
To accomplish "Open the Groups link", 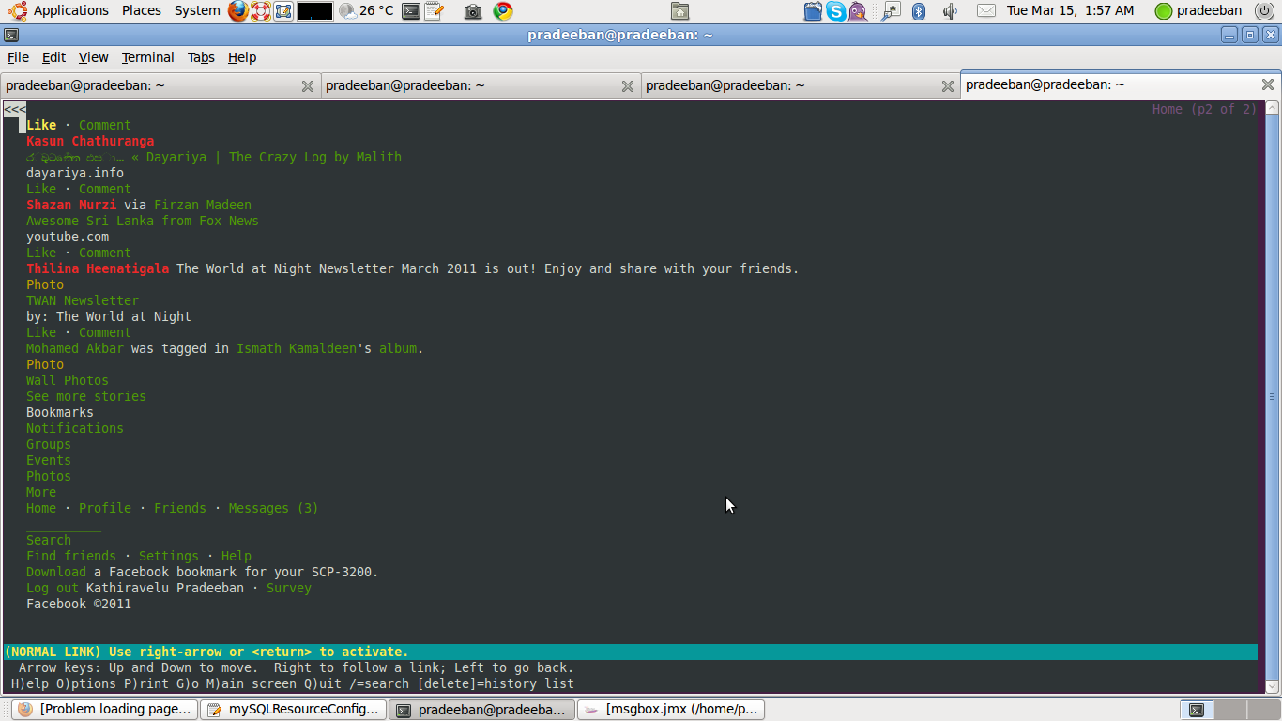I will [49, 444].
